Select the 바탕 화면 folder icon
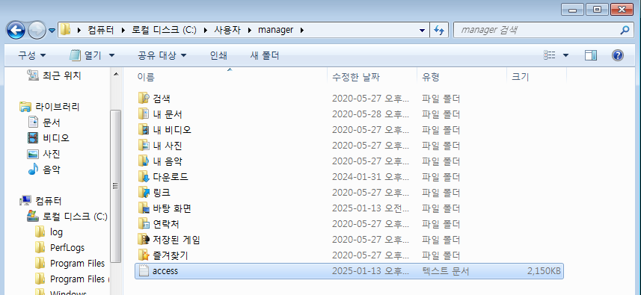 click(x=144, y=208)
